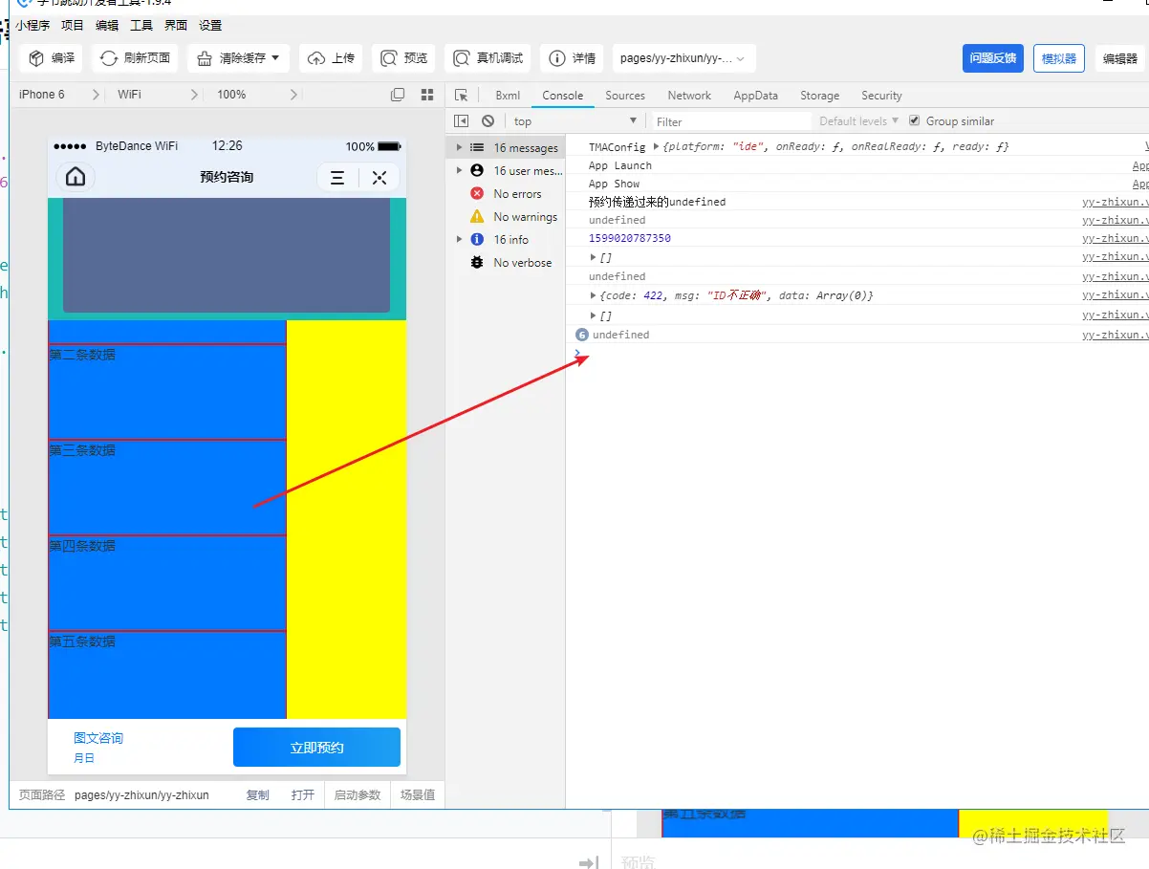Click the App Show log line

(x=615, y=184)
